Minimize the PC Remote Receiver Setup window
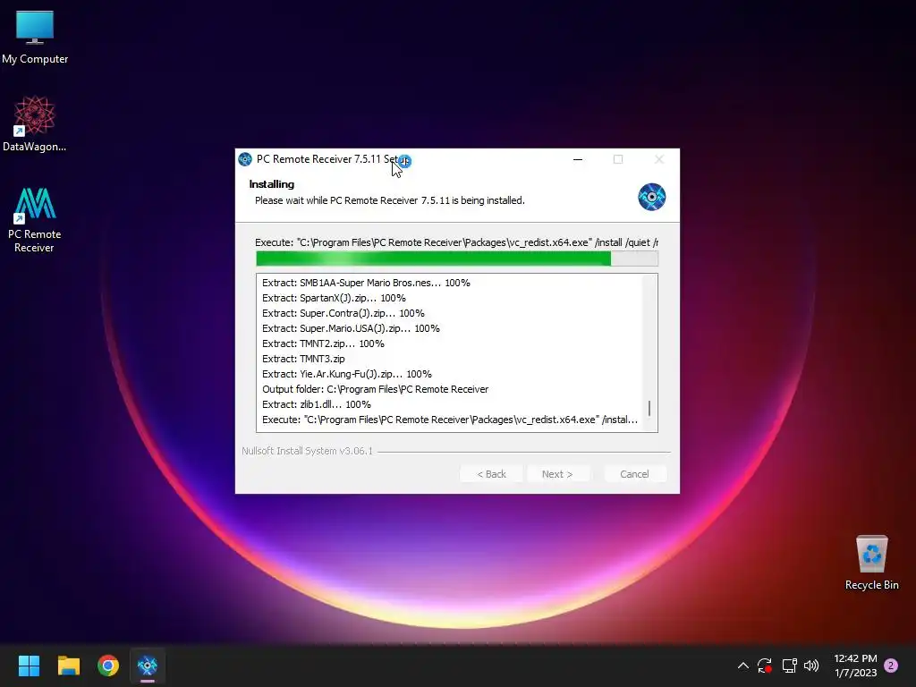Screen dimensions: 916x687 (578, 159)
